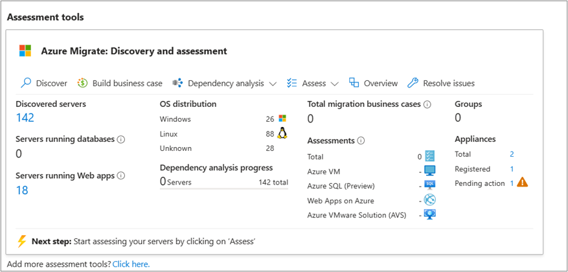Follow the 'Click here' link

131,264
